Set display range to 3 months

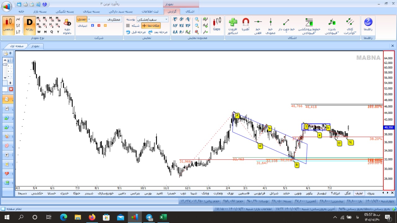[x=175, y=19]
